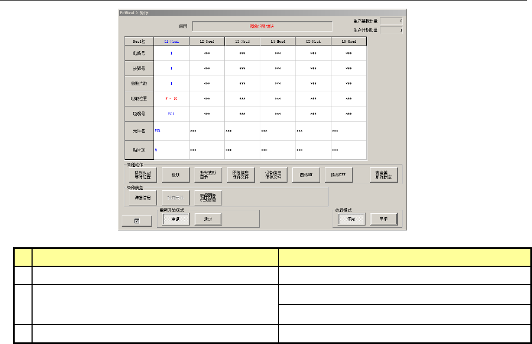This screenshot has width=532, height=344.
Task: Select the 连续 execution mode
Action: tap(351, 219)
